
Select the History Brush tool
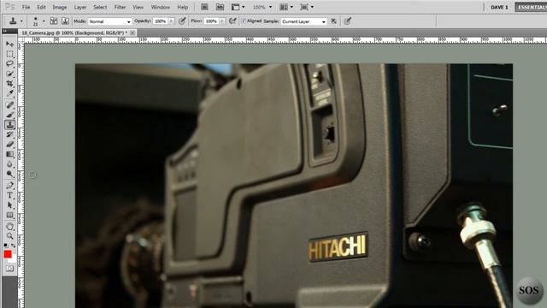pos(9,134)
